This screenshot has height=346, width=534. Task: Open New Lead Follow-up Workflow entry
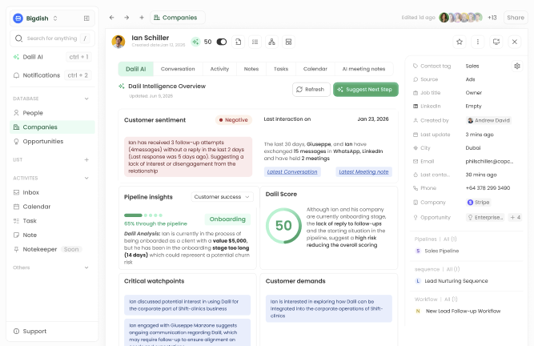pyautogui.click(x=458, y=312)
